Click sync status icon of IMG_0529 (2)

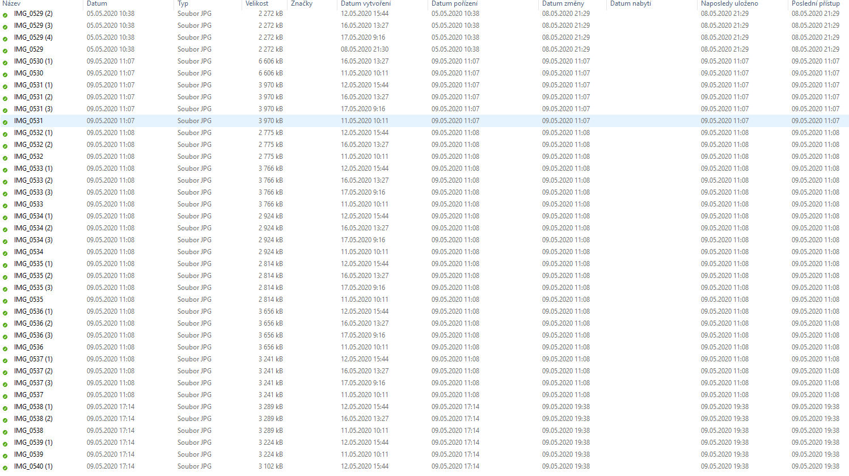click(x=5, y=14)
